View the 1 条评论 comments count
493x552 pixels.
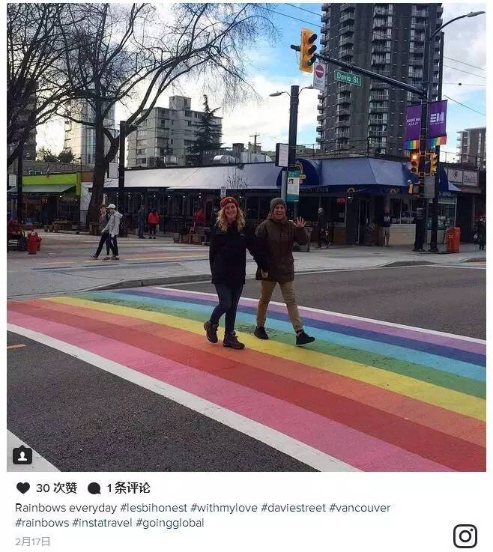[129, 488]
